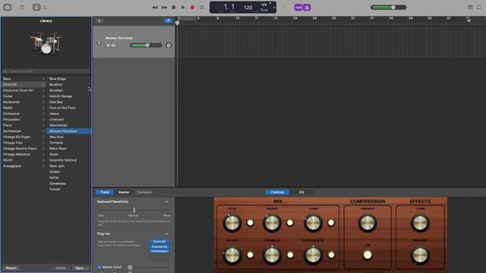Toggle the Master Echo checkbox
This screenshot has width=486, height=273.
click(x=99, y=267)
